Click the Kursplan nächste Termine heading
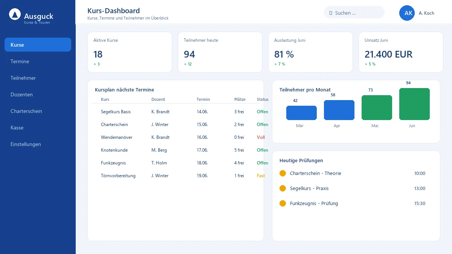This screenshot has height=254, width=452. (x=124, y=90)
